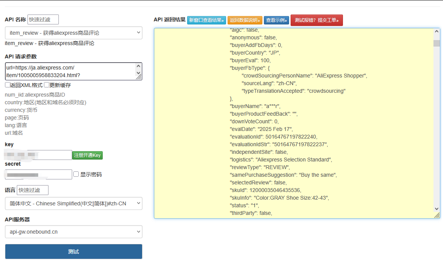Click the num_iid:aliexpress商品ID hint text
This screenshot has height=263, width=443.
[x=35, y=95]
